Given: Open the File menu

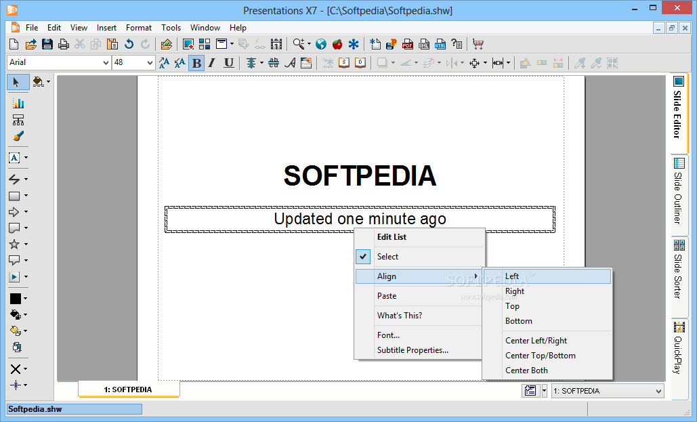Looking at the screenshot, I should [32, 28].
